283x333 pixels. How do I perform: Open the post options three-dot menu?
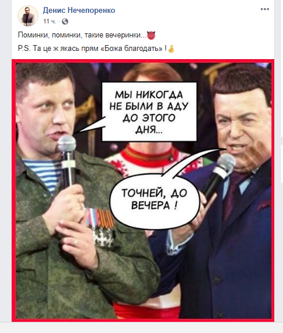264,9
